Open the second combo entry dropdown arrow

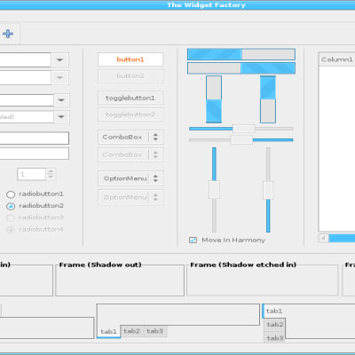pos(59,78)
